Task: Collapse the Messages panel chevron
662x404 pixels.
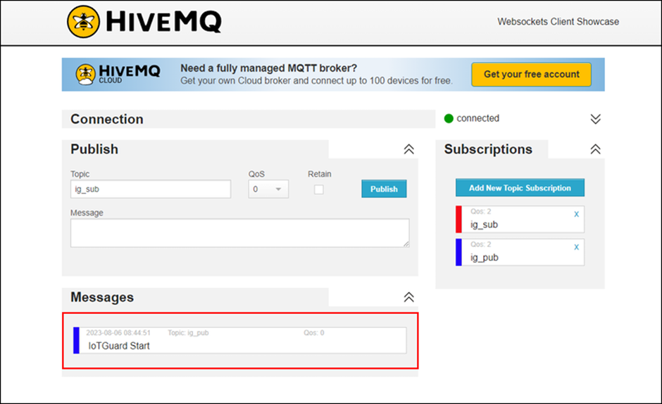Action: [x=408, y=297]
